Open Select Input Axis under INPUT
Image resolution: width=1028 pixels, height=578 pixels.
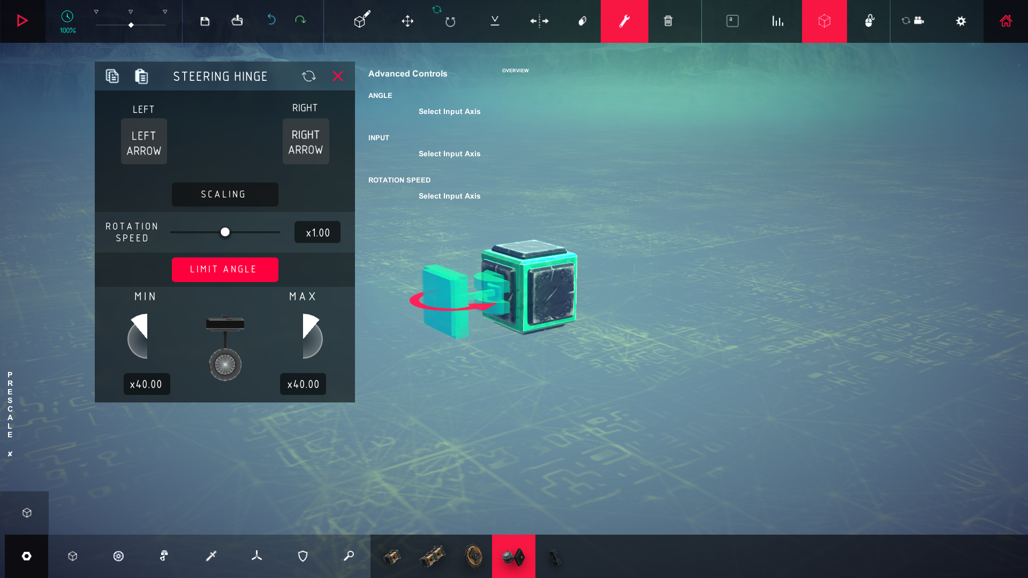tap(449, 154)
